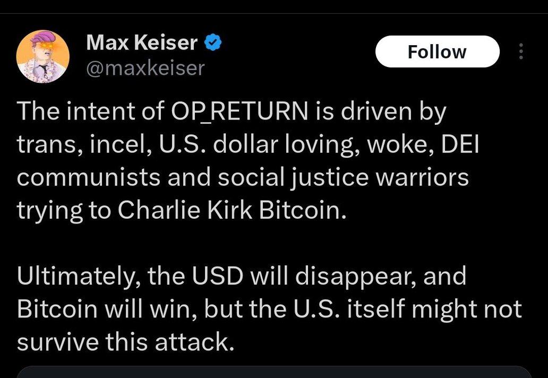Viewport: 548px width, 378px height.
Task: Click the line starting Ultimately, the
Action: point(242,276)
